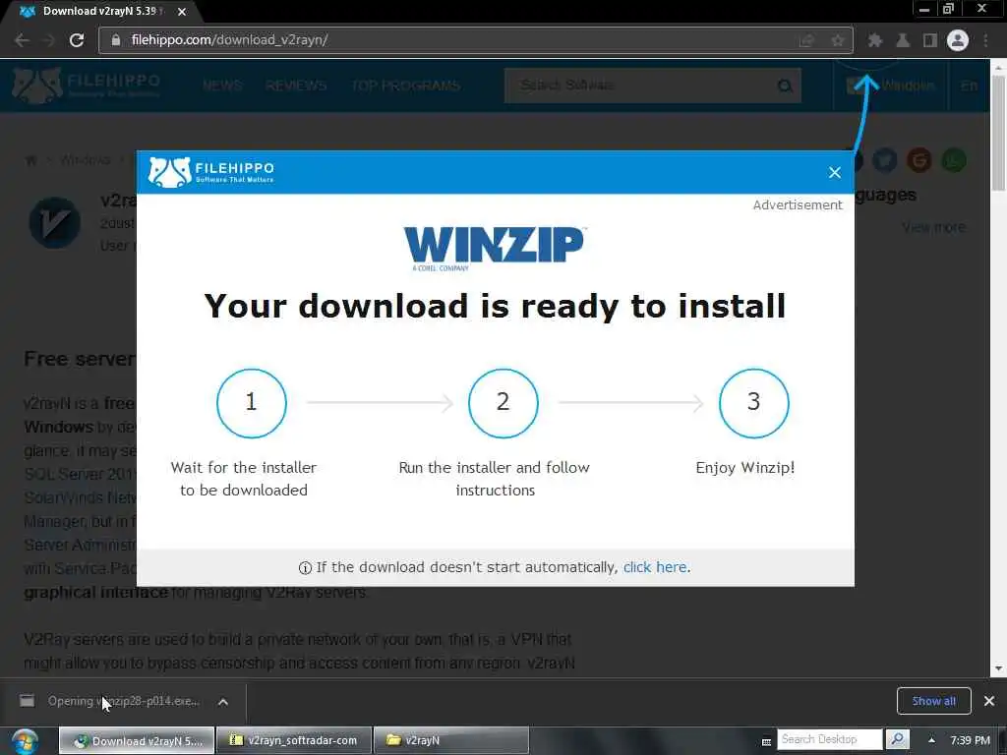This screenshot has height=755, width=1007.
Task: Open v2rayn_softradar-com taskbar window
Action: point(294,740)
